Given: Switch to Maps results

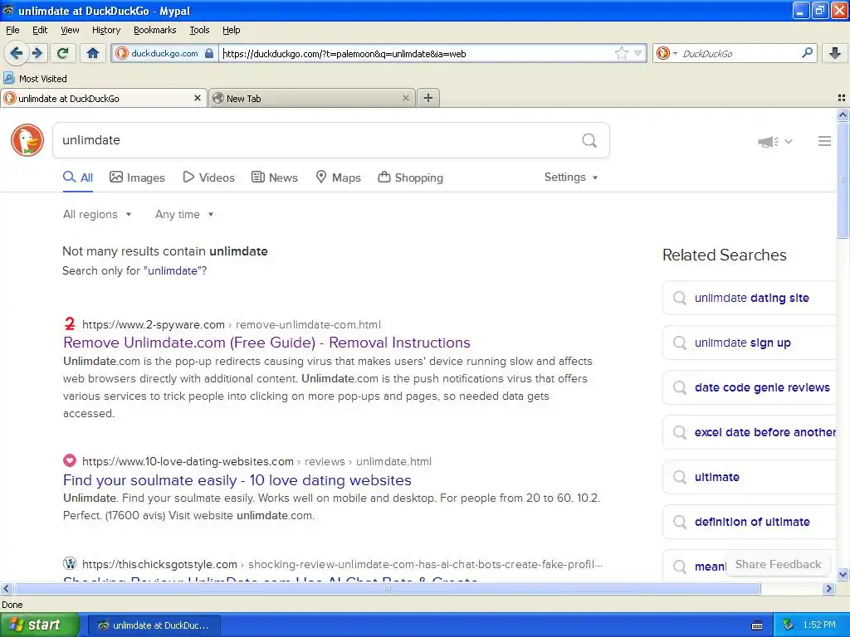Looking at the screenshot, I should [x=339, y=177].
